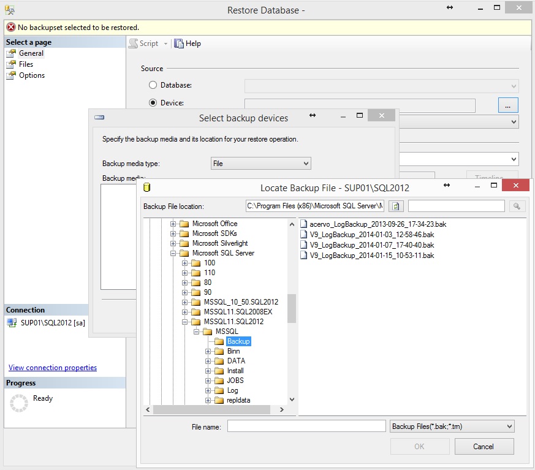Viewport: 535px width, 470px height.
Task: Select the DATA folder in tree
Action: point(236,361)
